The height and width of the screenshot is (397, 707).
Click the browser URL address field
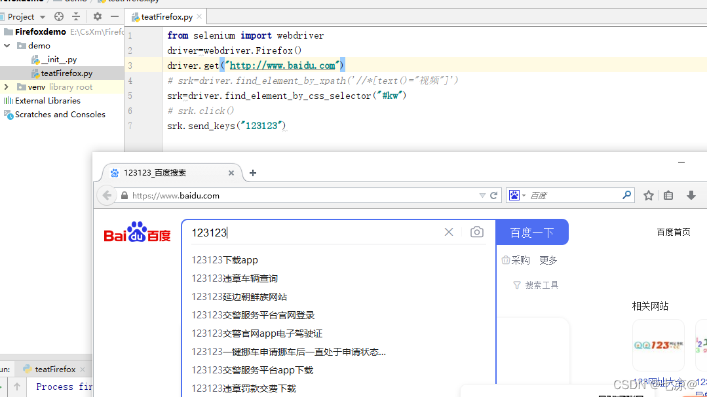[302, 196]
